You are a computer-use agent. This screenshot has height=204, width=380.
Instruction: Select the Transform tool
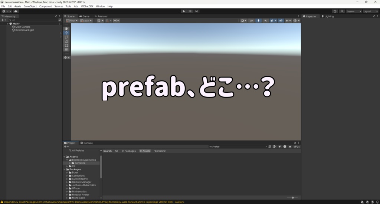(66, 49)
